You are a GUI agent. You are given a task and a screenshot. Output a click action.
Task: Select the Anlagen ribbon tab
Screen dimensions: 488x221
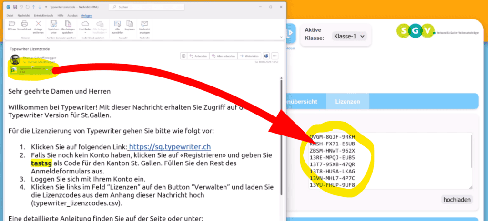click(87, 15)
